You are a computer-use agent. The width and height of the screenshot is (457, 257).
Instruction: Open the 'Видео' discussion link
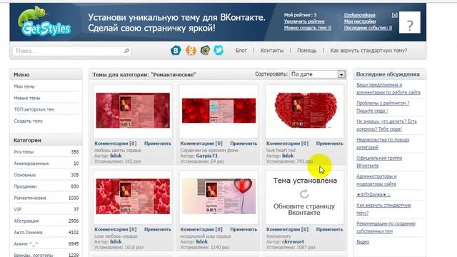tap(363, 242)
